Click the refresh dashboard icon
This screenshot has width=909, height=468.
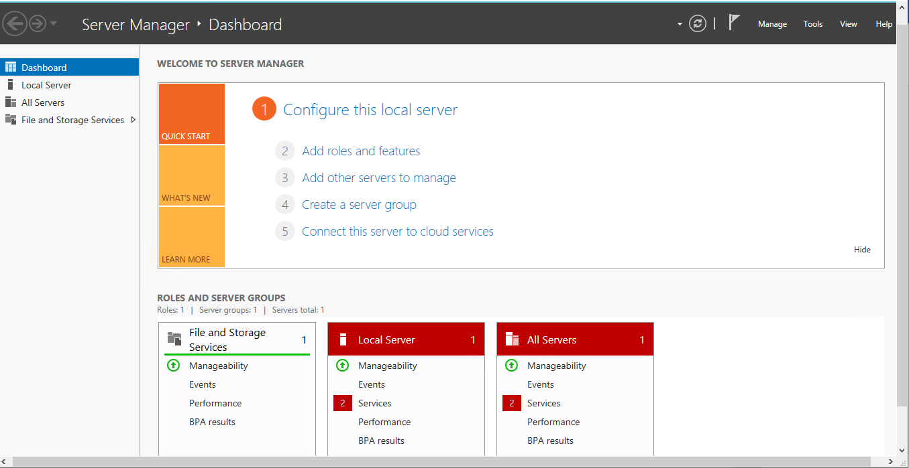click(698, 24)
